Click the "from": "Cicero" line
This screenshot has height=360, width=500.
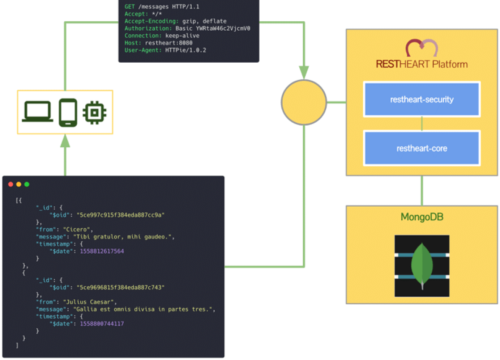point(64,230)
